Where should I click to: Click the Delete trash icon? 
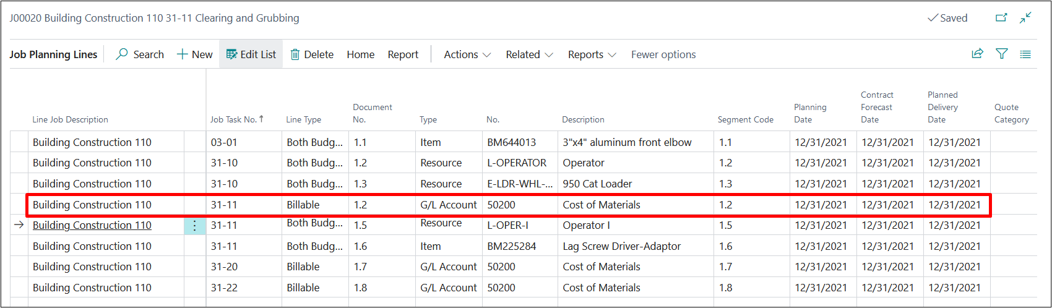[295, 54]
